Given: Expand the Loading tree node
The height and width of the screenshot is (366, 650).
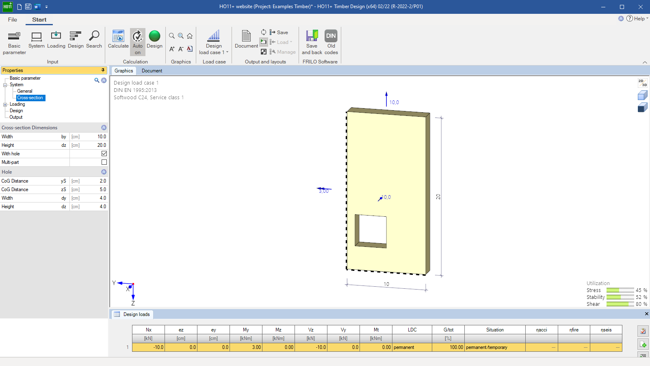Looking at the screenshot, I should point(5,105).
